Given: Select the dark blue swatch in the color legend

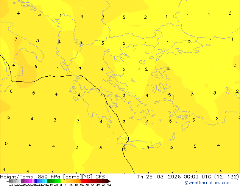Looking at the screenshot, I should (36, 181).
